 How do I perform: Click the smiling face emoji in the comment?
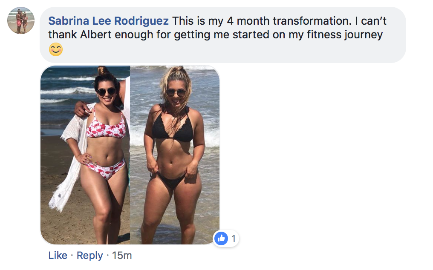pyautogui.click(x=56, y=49)
